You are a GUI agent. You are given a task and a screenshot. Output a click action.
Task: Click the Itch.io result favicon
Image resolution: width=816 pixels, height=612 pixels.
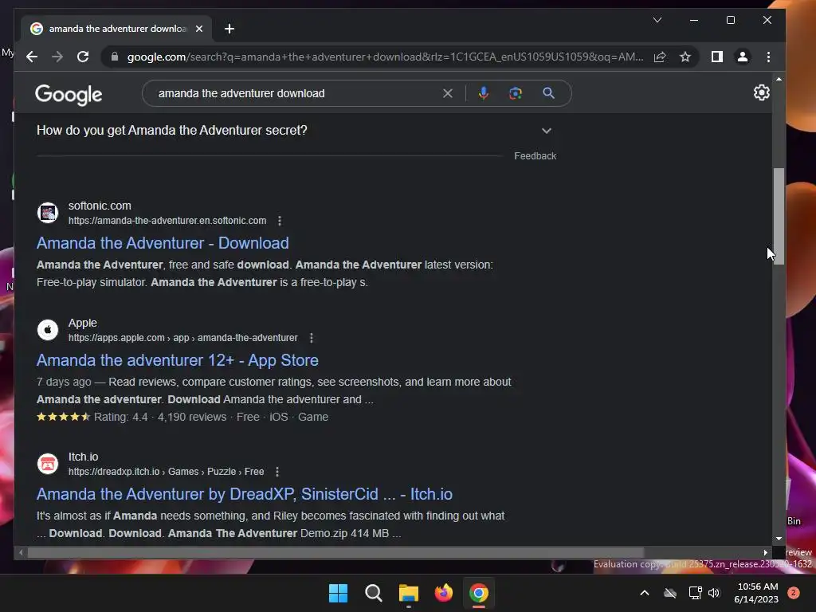(x=48, y=464)
